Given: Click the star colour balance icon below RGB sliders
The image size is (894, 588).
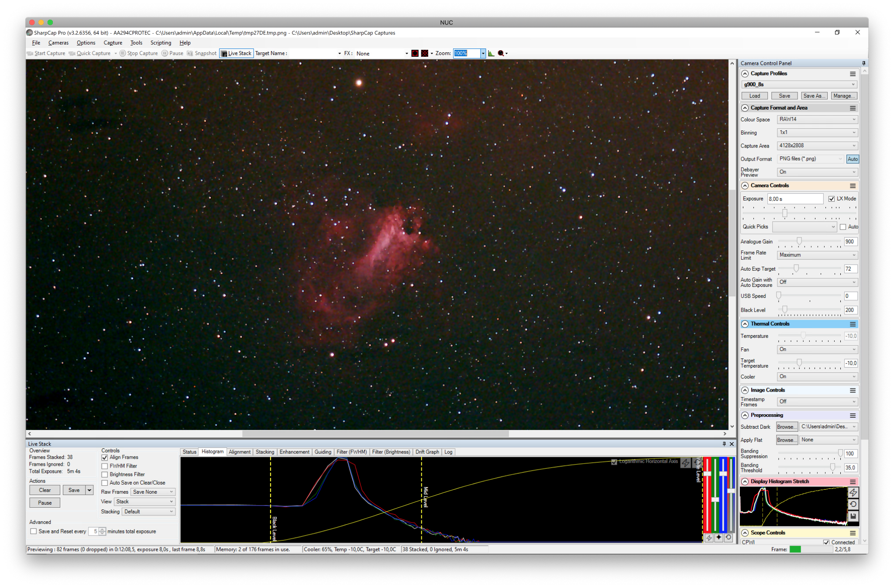Looking at the screenshot, I should click(x=719, y=538).
